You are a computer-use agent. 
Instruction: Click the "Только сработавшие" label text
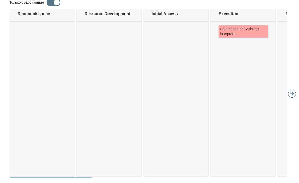coord(27,3)
